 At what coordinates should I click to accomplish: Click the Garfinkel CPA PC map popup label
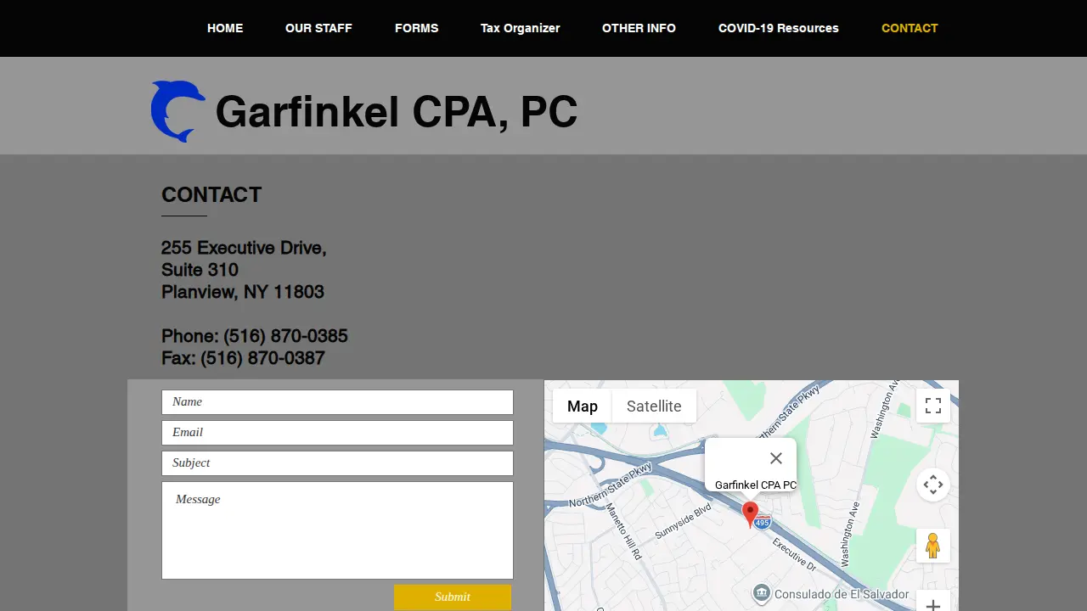(756, 485)
